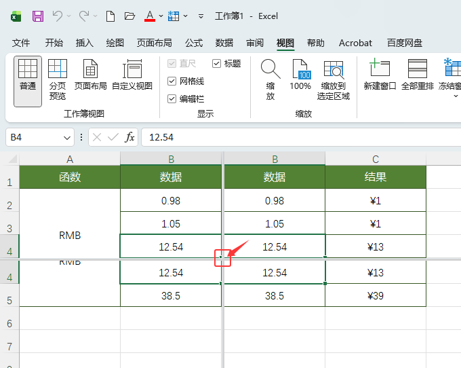Open Custom Views (自定义视图)
Image resolution: width=461 pixels, height=368 pixels.
click(132, 75)
